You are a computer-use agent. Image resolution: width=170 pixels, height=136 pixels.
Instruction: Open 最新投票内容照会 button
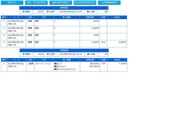pos(61,2)
